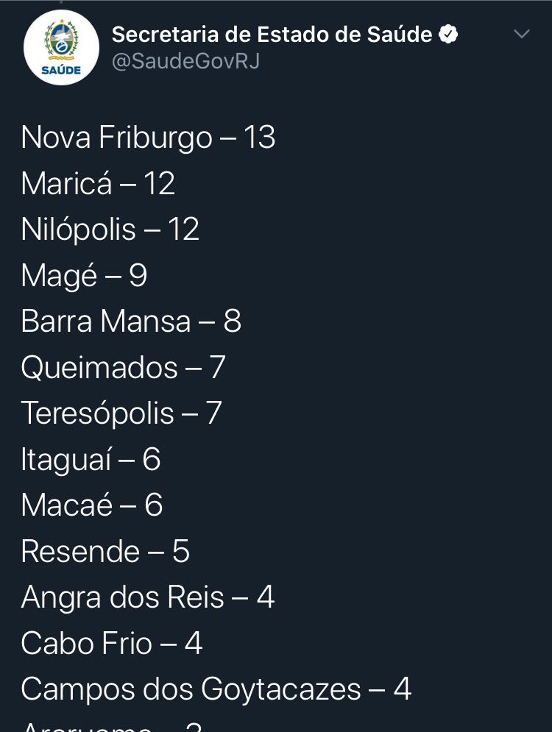Tap the @SaudeGovRJ handle
The width and height of the screenshot is (552, 732).
pyautogui.click(x=185, y=61)
